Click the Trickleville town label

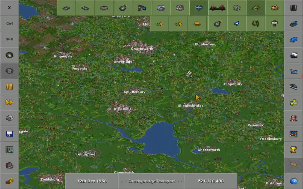point(122,109)
